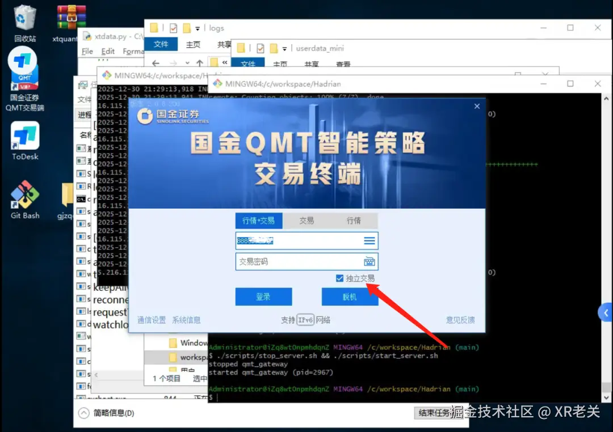Viewport: 613px width, 432px height.
Task: Open recent locations dropdown in logs Explorer
Action: (187, 63)
